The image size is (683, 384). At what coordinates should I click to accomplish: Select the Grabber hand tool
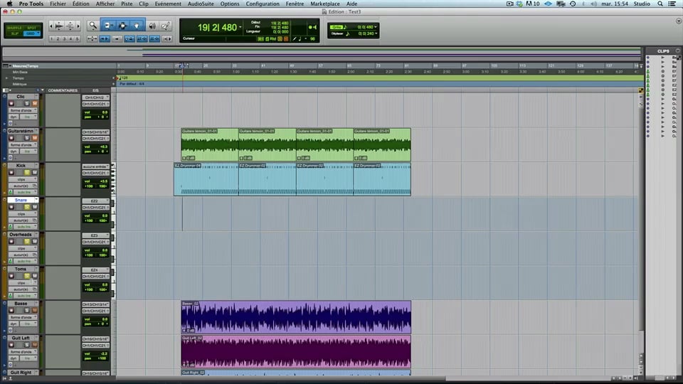[137, 26]
